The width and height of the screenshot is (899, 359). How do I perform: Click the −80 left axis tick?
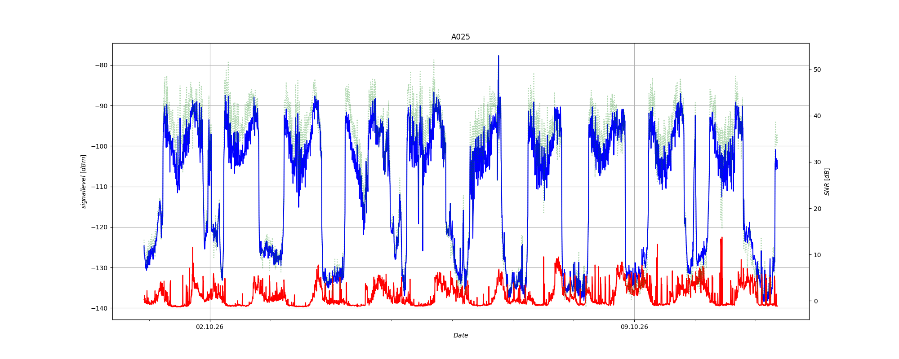[x=101, y=65]
